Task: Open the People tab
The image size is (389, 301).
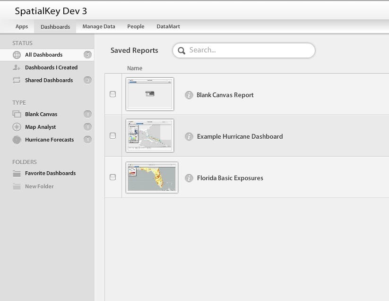Action: click(x=136, y=26)
